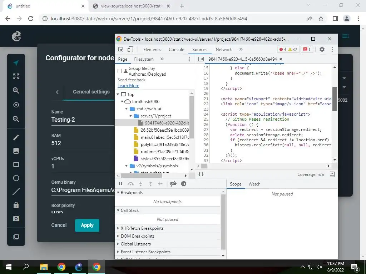Click the zoom out magnifier icon

[16, 119]
